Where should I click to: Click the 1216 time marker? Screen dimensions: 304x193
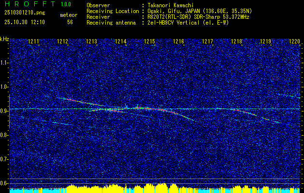(178, 41)
